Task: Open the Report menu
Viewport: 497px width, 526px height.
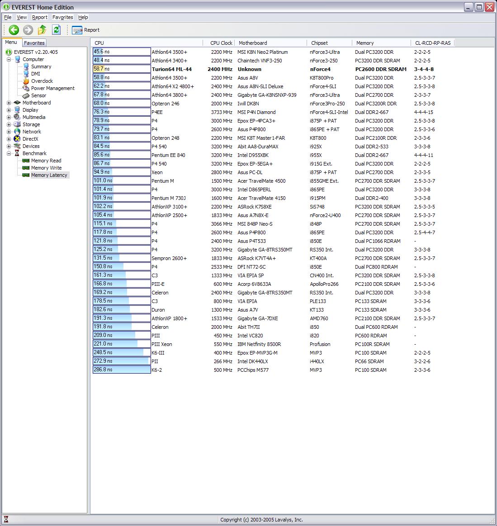Action: pyautogui.click(x=40, y=18)
